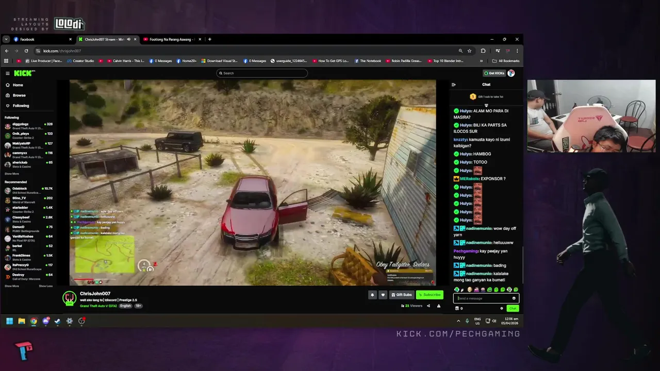Viewport: 660px width, 371px height.
Task: Click the heart follow icon under the stream
Action: [x=383, y=295]
